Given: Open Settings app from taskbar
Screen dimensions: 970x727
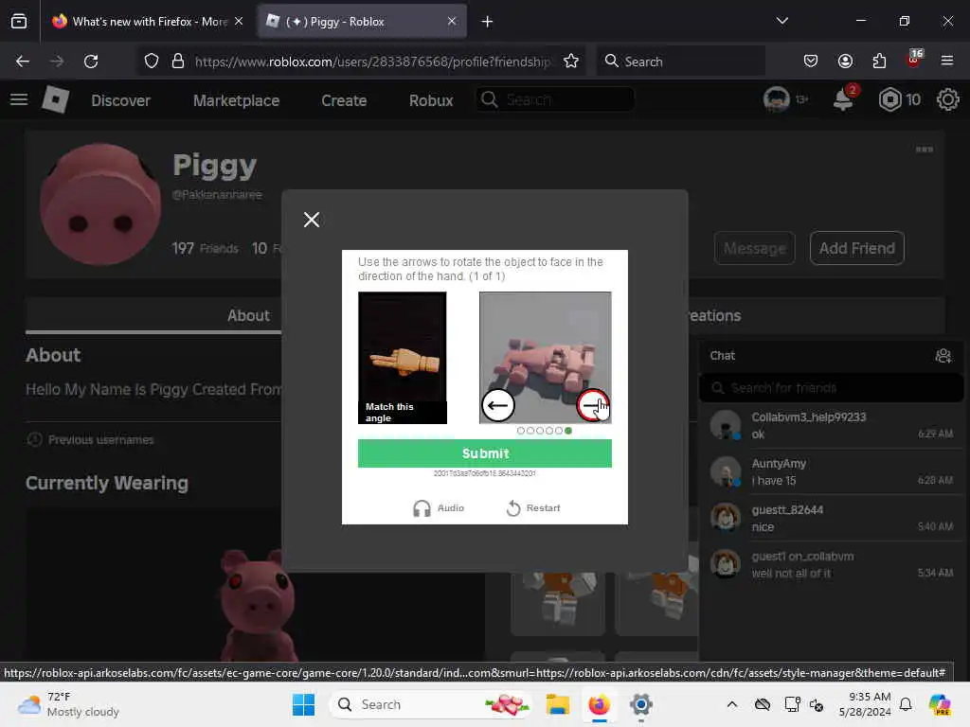Looking at the screenshot, I should (x=641, y=704).
